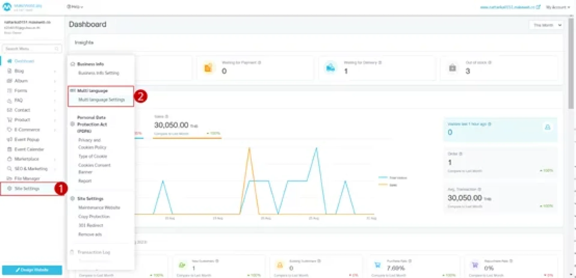Screen dimensions: 576x278
Task: Click the Out of stock box icon
Action: pos(452,68)
